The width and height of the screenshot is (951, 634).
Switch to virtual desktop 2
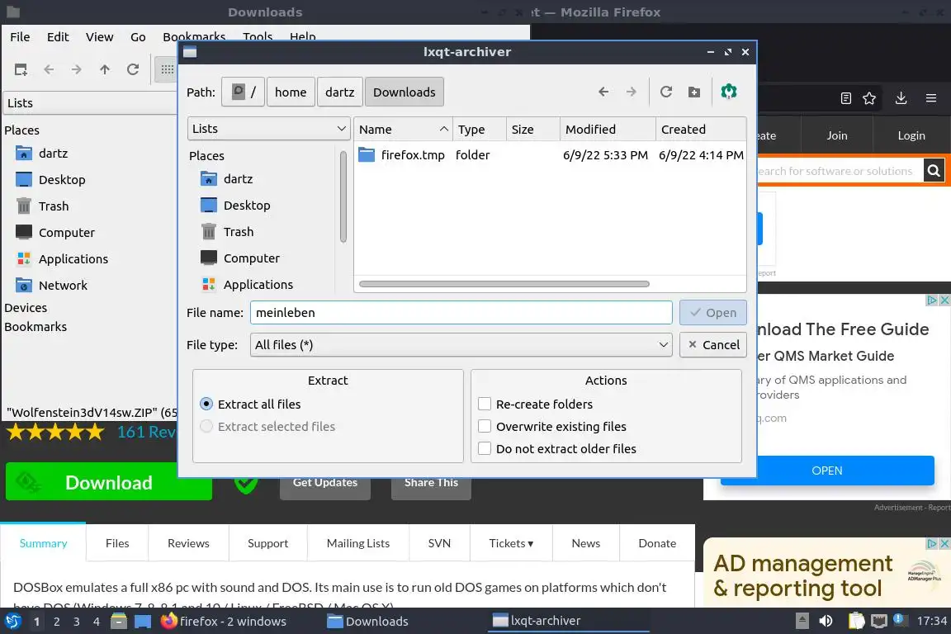pyautogui.click(x=56, y=622)
